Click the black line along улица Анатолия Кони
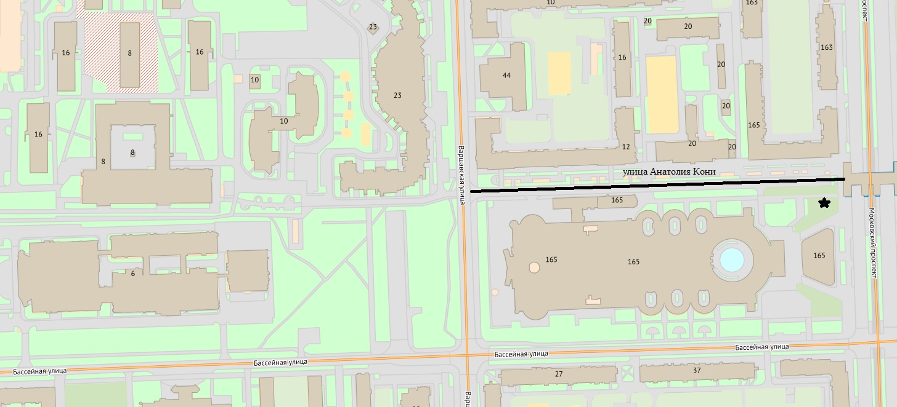The width and height of the screenshot is (897, 407). (x=657, y=185)
